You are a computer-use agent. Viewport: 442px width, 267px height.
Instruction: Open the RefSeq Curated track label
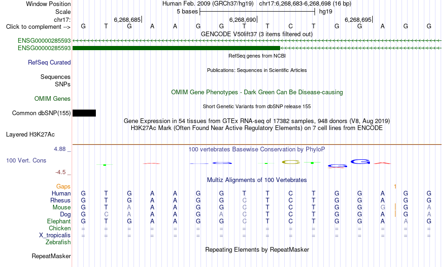coord(49,63)
